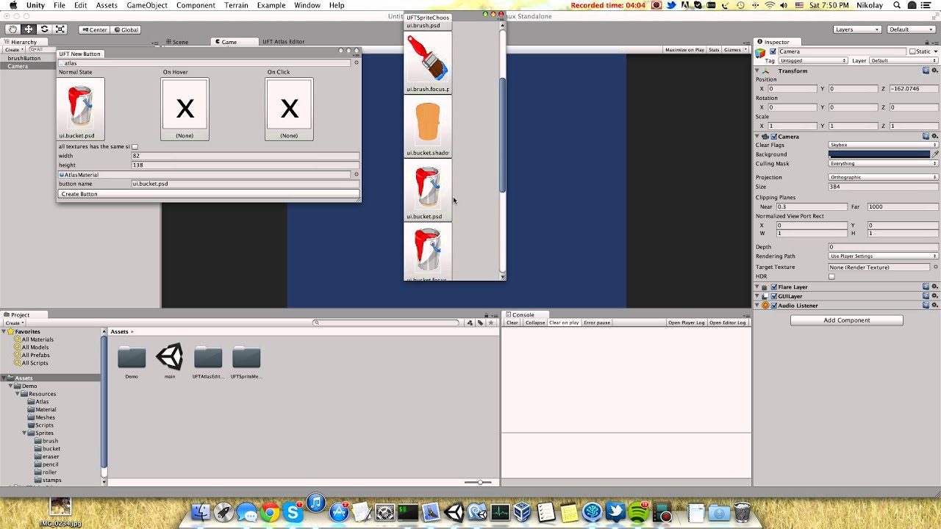Open Hierarchy Create dropdown
Viewport: 941px width, 529px height.
[14, 49]
